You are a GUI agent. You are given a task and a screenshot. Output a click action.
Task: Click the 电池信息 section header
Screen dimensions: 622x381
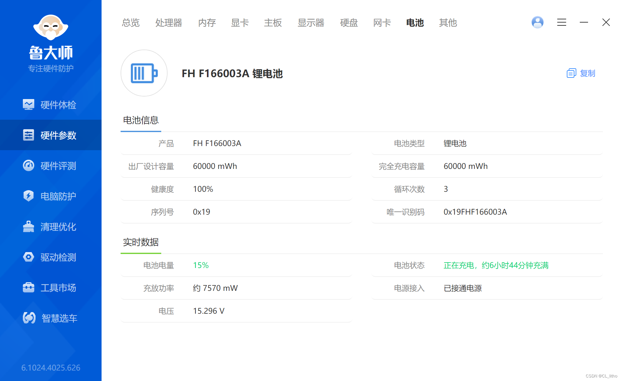141,120
